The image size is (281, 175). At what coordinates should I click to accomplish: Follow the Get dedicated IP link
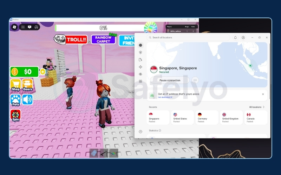pyautogui.click(x=165, y=97)
